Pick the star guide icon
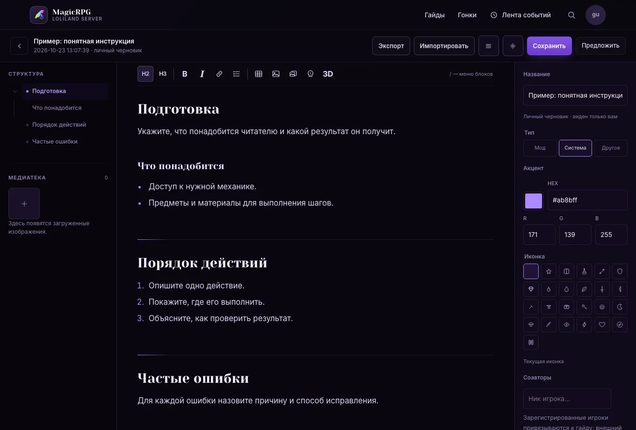The width and height of the screenshot is (636, 430). click(x=549, y=272)
